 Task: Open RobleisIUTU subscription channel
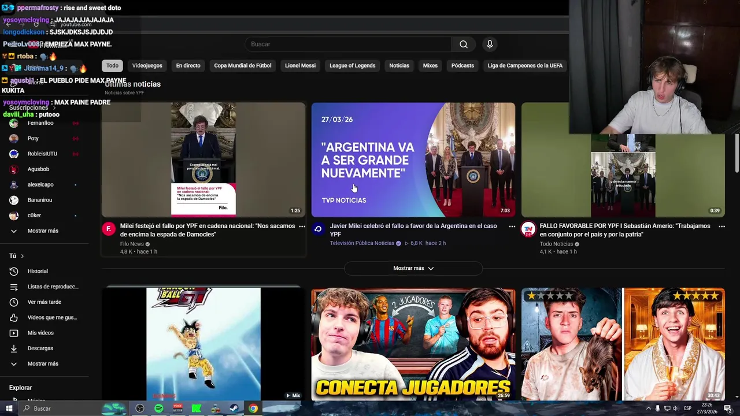coord(45,154)
